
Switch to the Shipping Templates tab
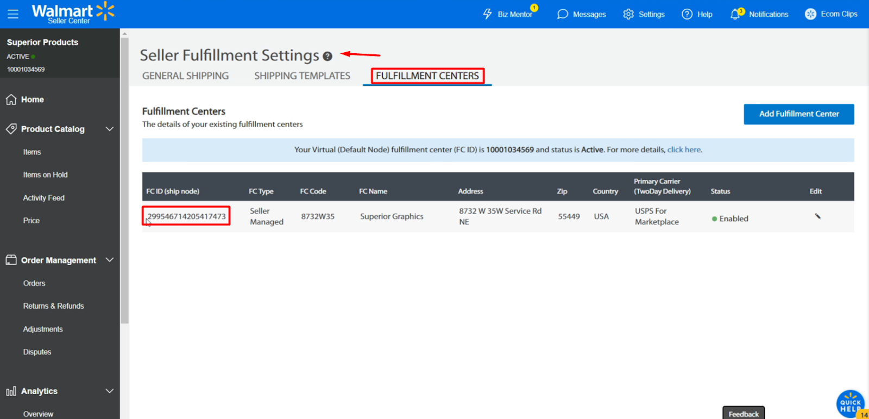(x=302, y=76)
